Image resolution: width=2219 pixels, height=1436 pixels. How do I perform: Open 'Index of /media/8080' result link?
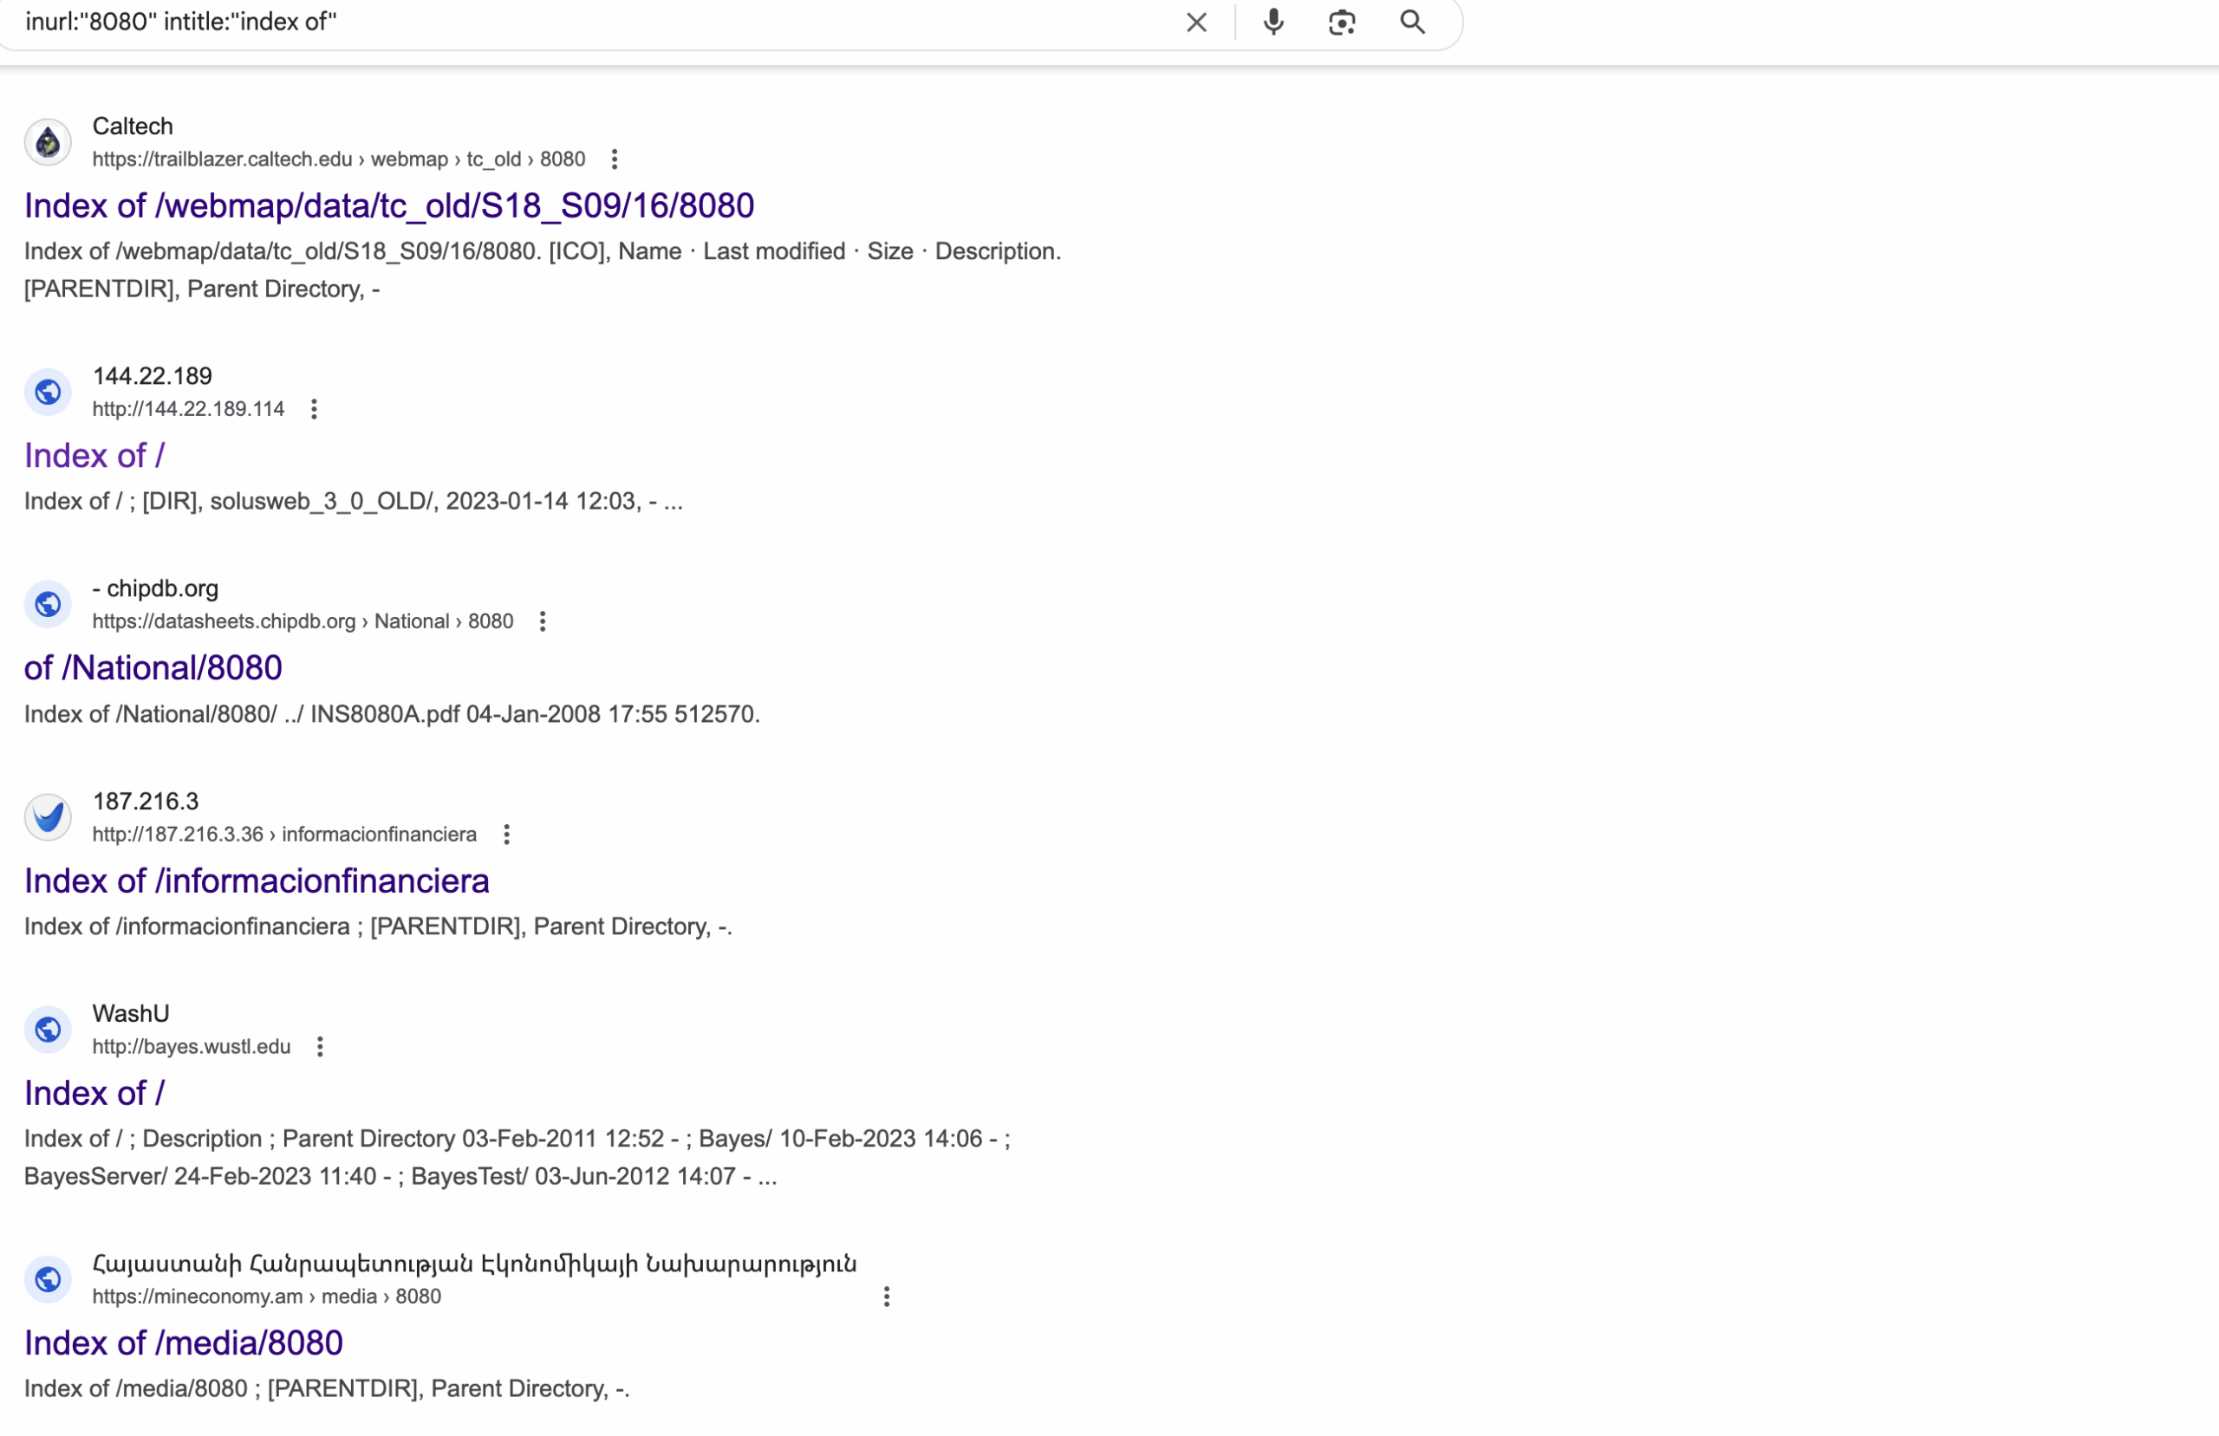tap(184, 1343)
